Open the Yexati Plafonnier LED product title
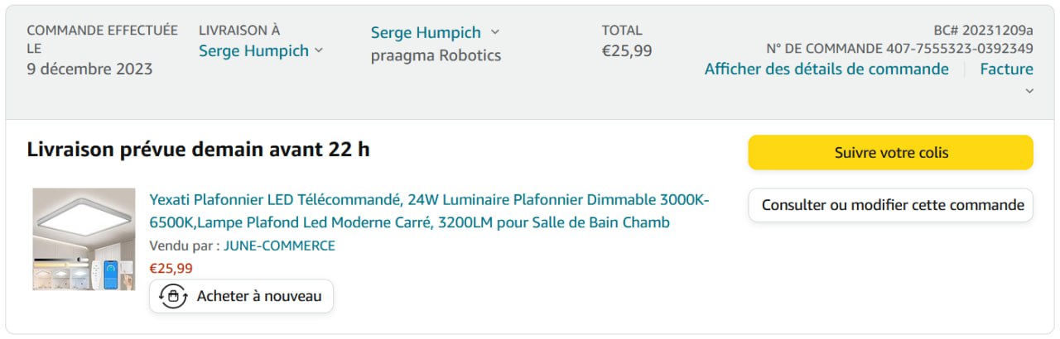 coord(429,211)
